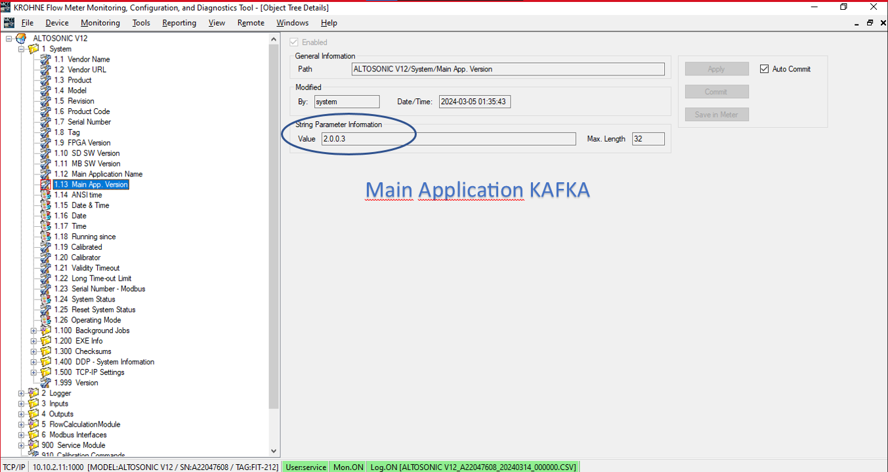Expand the 1.500 TCP-IP Settings node
Screen dimensions: 888x472
click(x=34, y=372)
